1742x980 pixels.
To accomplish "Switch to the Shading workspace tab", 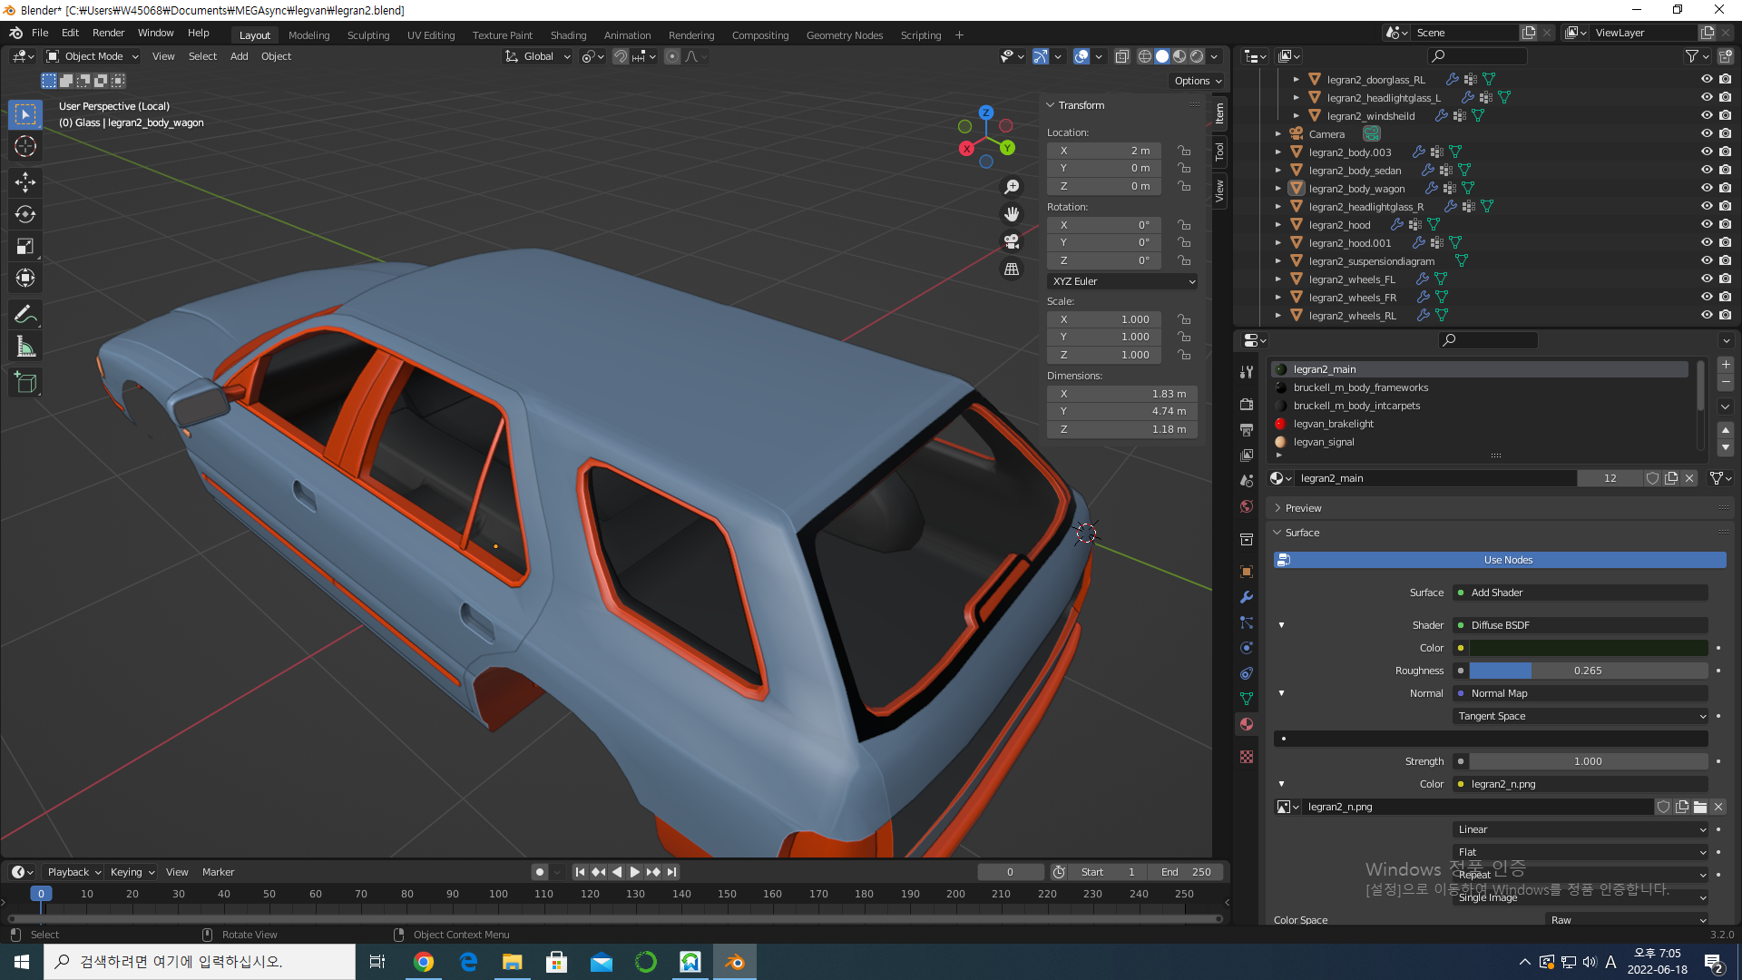I will pos(568,35).
